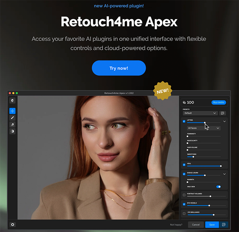The image size is (239, 232).
Task: Uncheck the Heal checkbox
Action: [x=184, y=165]
